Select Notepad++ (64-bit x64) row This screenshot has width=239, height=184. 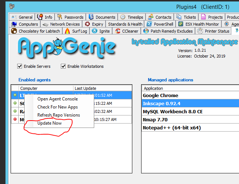point(190,128)
